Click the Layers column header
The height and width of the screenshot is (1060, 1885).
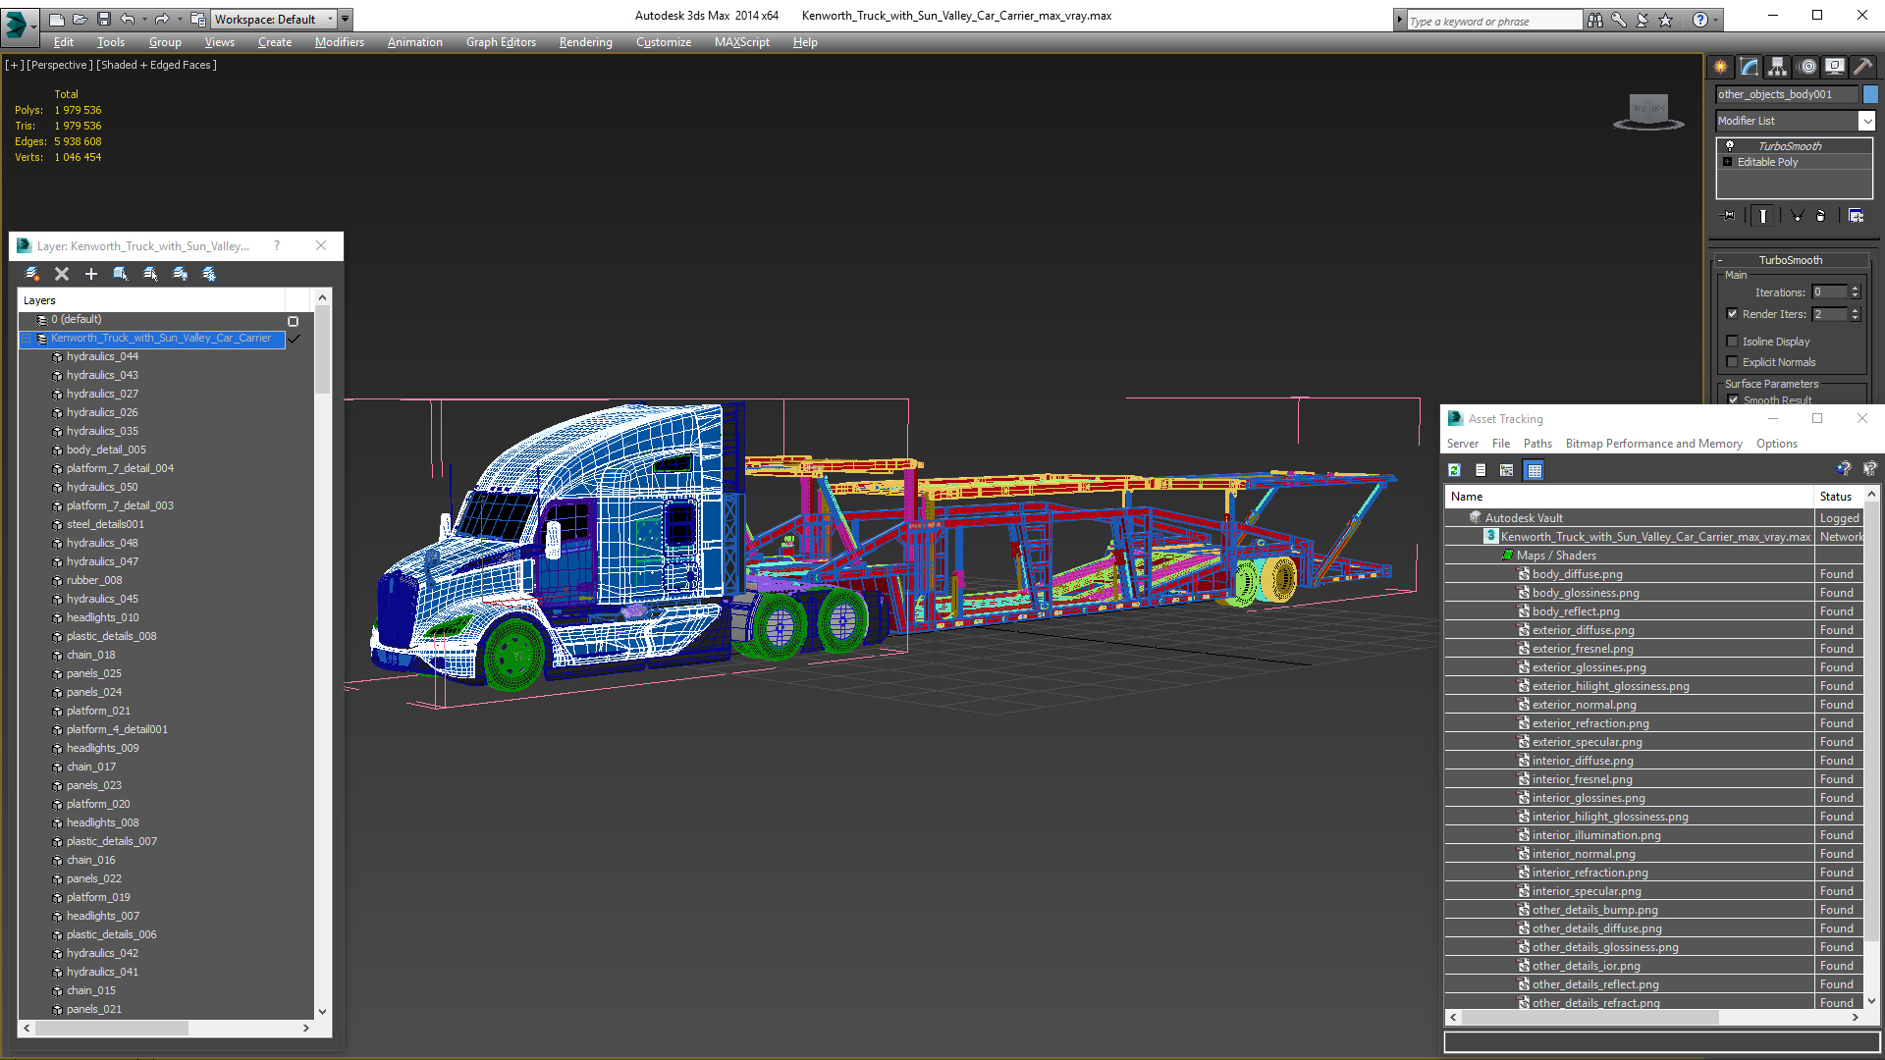coord(152,300)
